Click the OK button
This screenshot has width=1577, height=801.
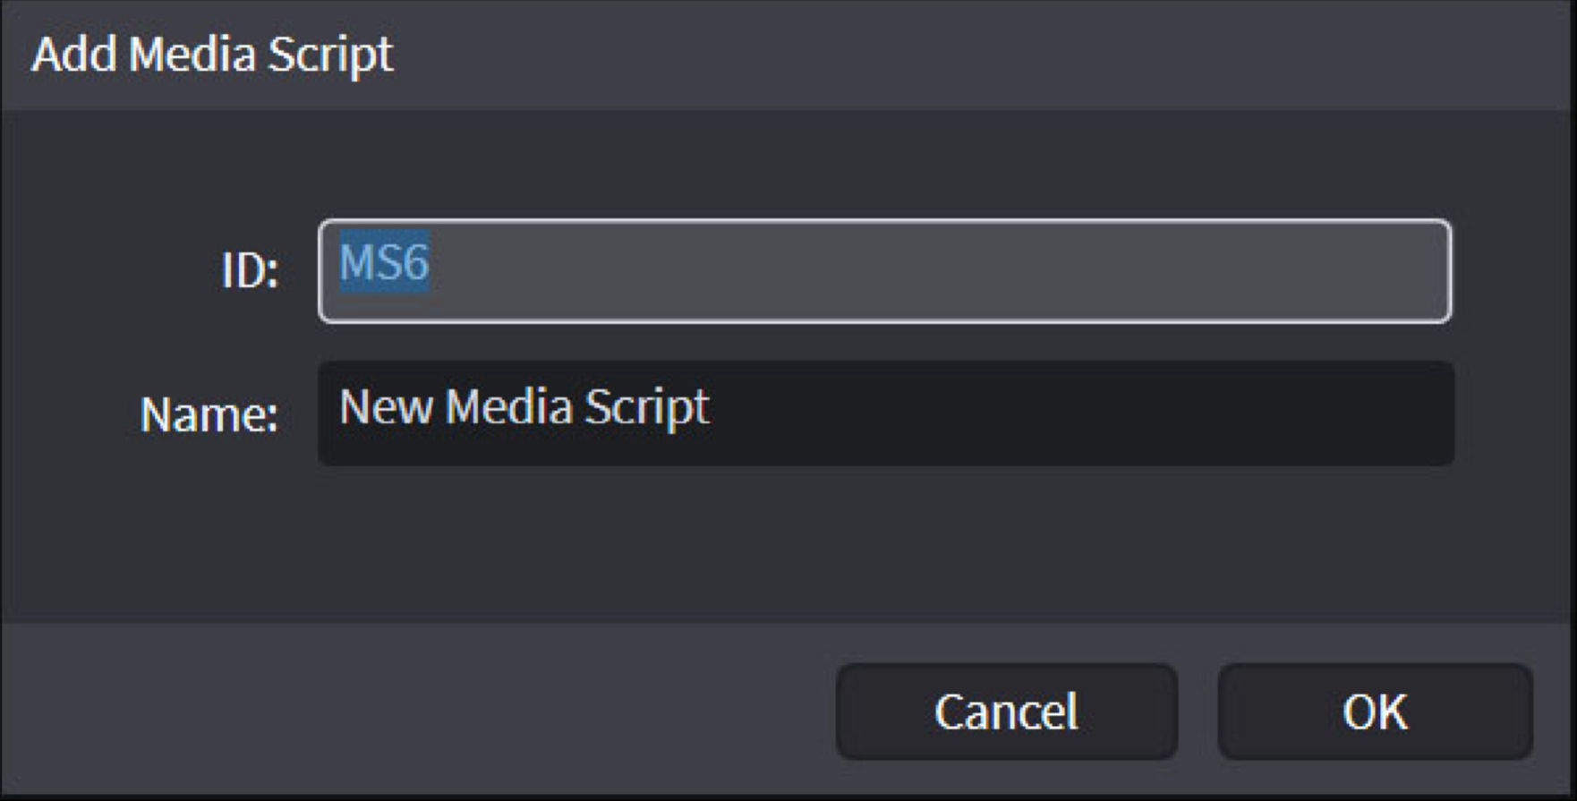[x=1375, y=712]
